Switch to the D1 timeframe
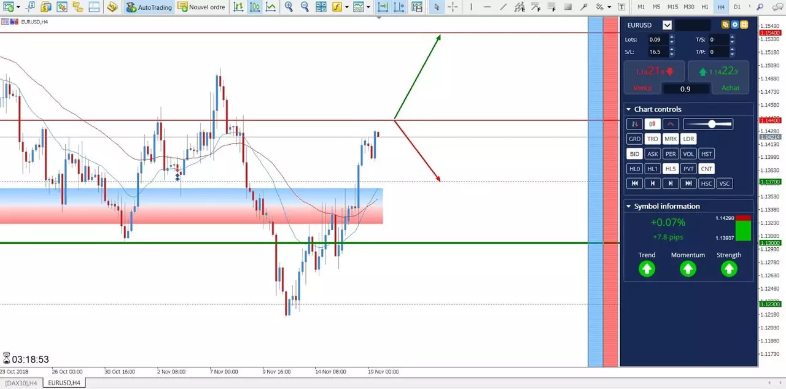 pos(737,7)
